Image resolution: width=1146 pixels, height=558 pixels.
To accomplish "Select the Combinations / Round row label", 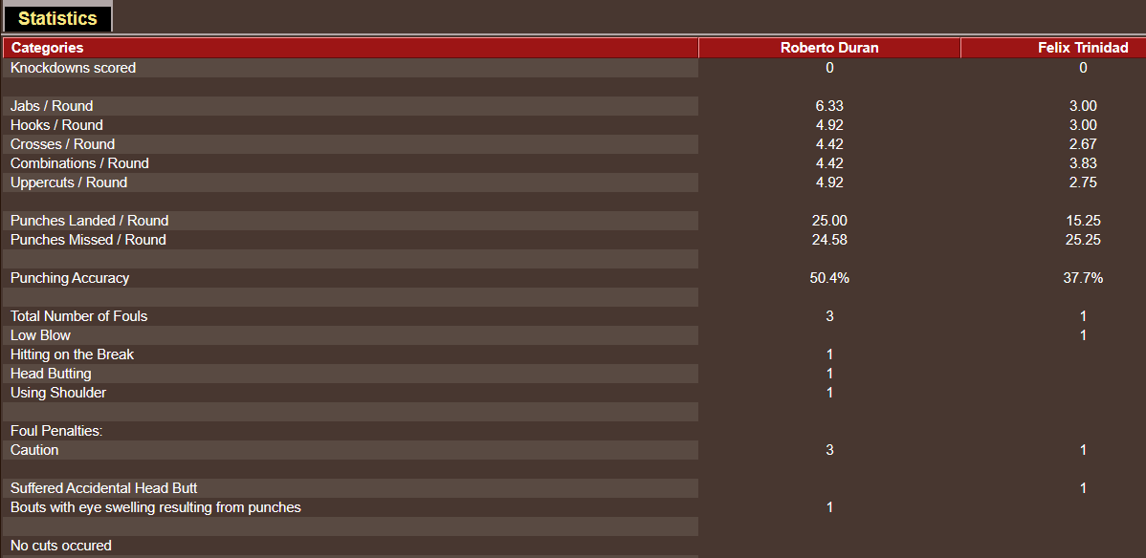I will pos(79,162).
